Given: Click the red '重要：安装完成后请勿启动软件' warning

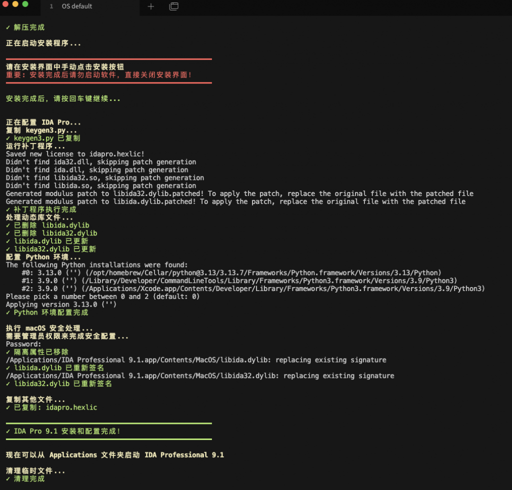Looking at the screenshot, I should [x=99, y=75].
